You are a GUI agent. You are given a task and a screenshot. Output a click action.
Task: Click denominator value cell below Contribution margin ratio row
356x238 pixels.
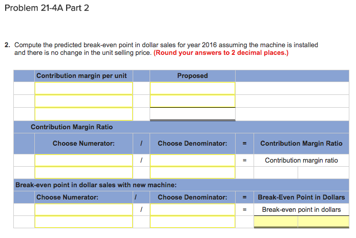point(193,173)
